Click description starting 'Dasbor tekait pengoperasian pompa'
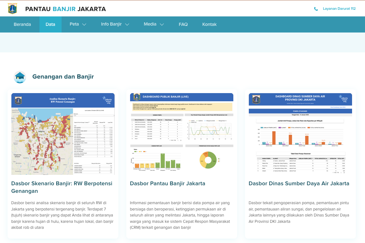The width and height of the screenshot is (365, 243). [299, 212]
